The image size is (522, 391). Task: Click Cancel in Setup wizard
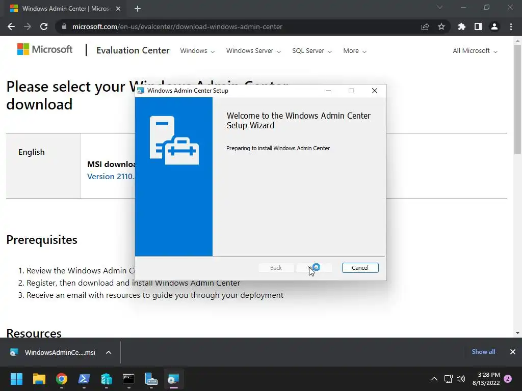[x=360, y=268]
